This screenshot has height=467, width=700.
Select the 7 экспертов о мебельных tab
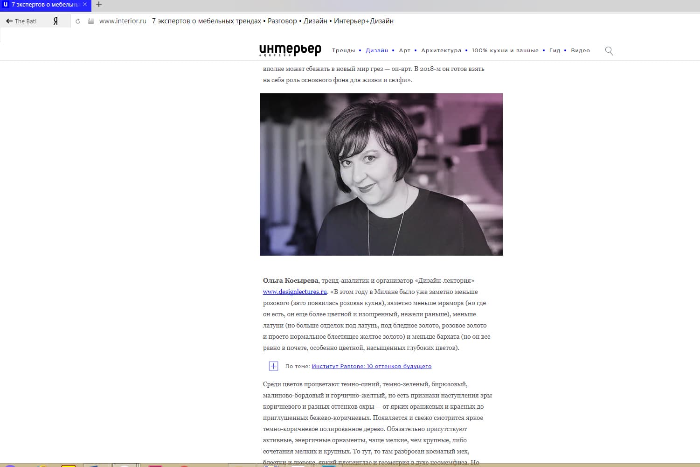44,5
